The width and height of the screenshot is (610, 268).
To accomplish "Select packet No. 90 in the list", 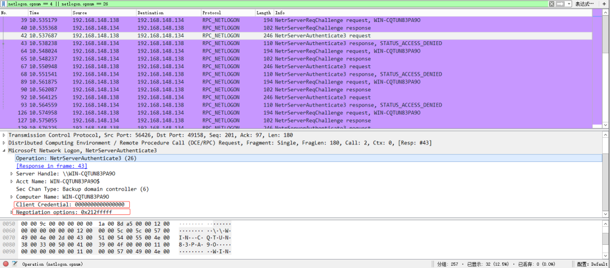I will 296,90.
